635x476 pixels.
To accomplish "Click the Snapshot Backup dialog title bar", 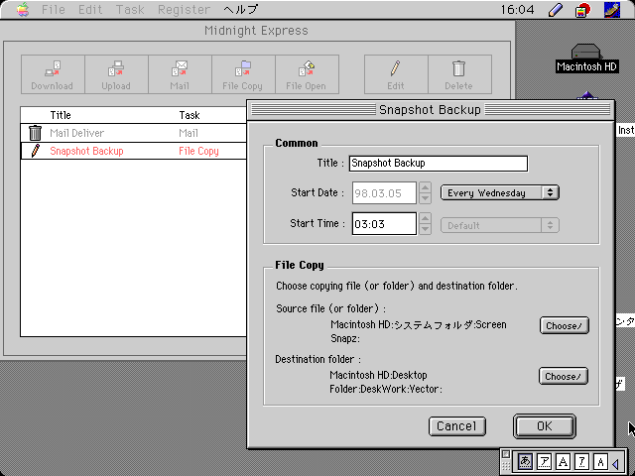I will pos(430,110).
